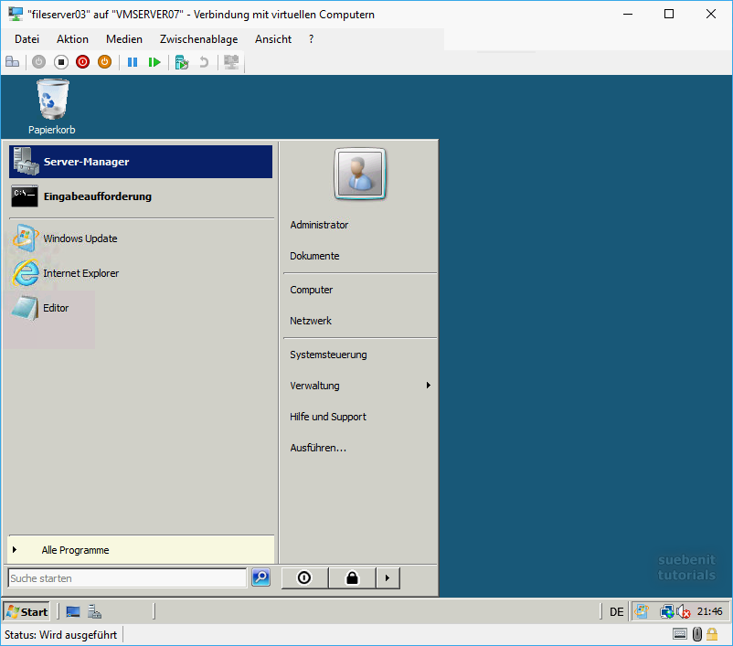Open the Ansicht menu
Image resolution: width=733 pixels, height=646 pixels.
coord(273,39)
